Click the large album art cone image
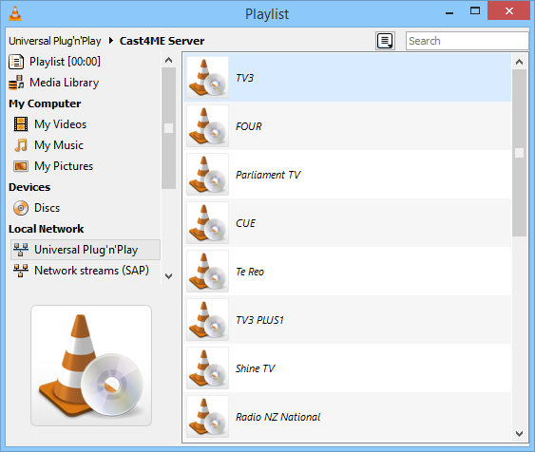Viewport: 535px width, 452px height. (91, 366)
